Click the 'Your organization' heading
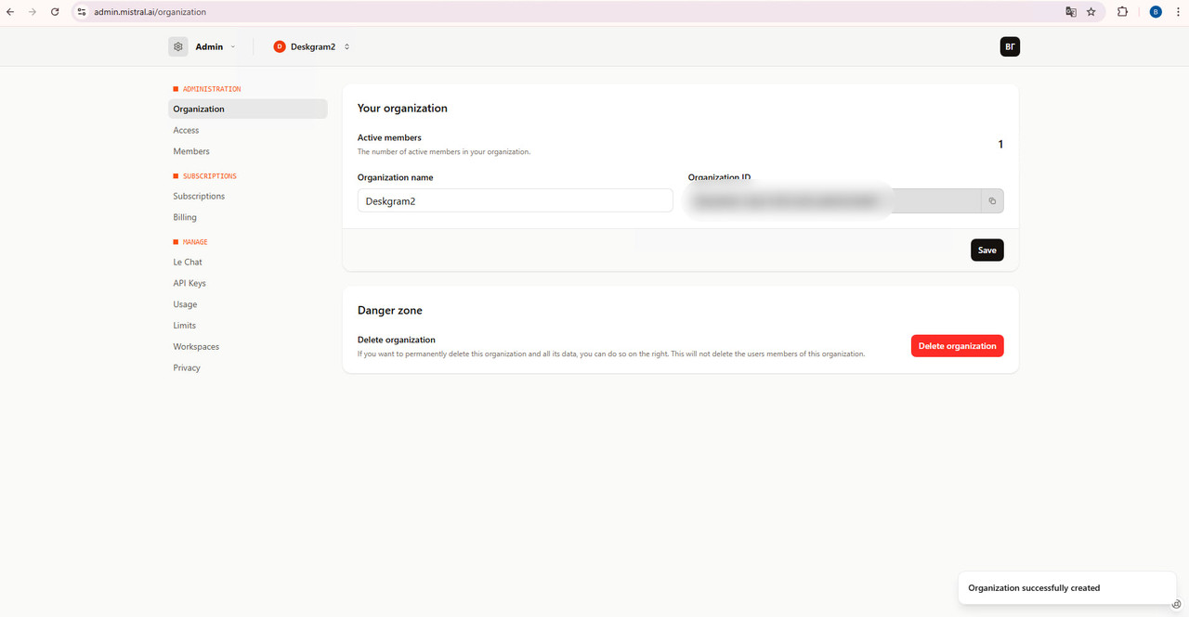 tap(402, 109)
